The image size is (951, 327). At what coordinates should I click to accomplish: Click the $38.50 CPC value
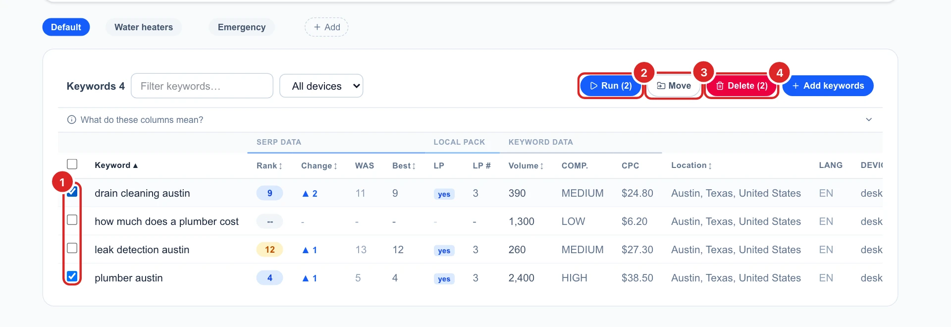(637, 278)
